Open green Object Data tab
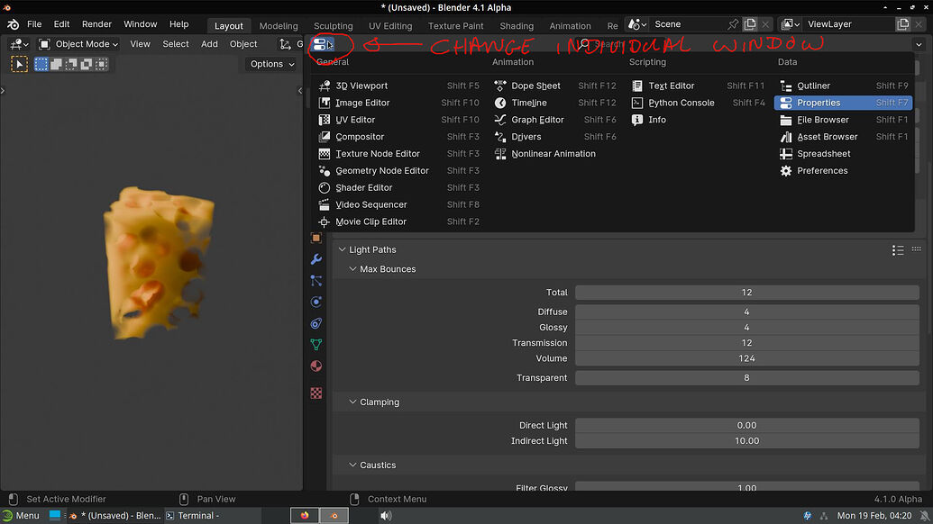This screenshot has width=933, height=524. tap(316, 345)
